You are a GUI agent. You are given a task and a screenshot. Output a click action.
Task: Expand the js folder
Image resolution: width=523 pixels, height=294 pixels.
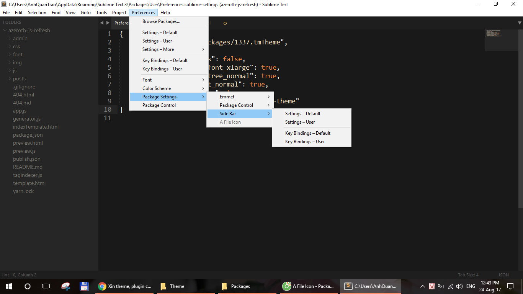[x=10, y=70]
